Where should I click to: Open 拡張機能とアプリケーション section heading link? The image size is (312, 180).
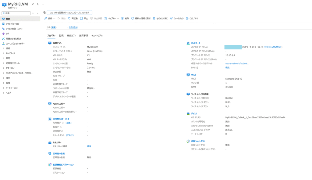pyautogui.click(x=63, y=165)
